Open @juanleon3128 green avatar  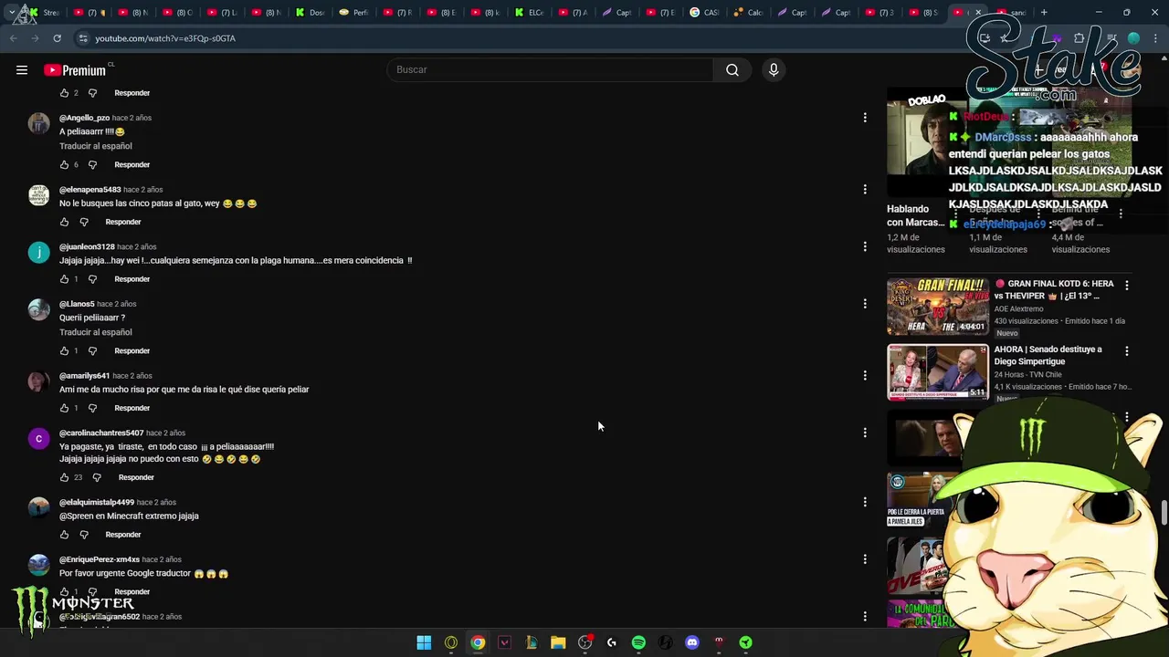point(38,253)
